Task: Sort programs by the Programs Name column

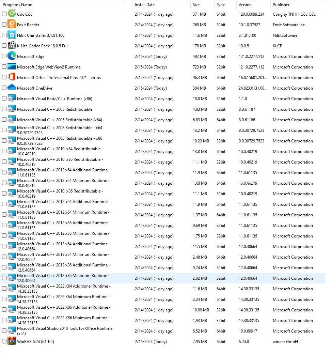Action: 17,4
